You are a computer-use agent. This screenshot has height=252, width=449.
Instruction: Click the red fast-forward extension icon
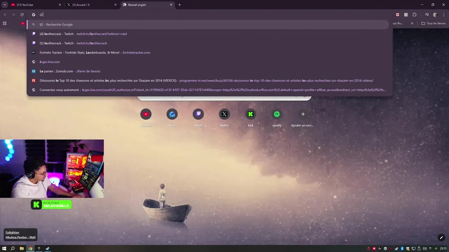[x=397, y=15]
